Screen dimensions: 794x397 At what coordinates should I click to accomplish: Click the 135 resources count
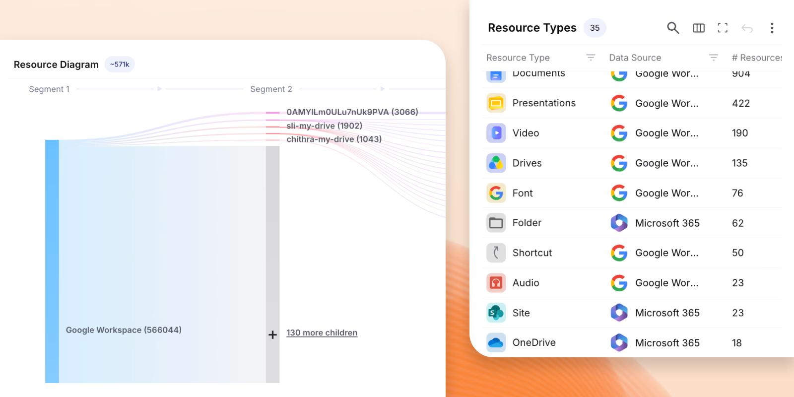[x=739, y=163]
